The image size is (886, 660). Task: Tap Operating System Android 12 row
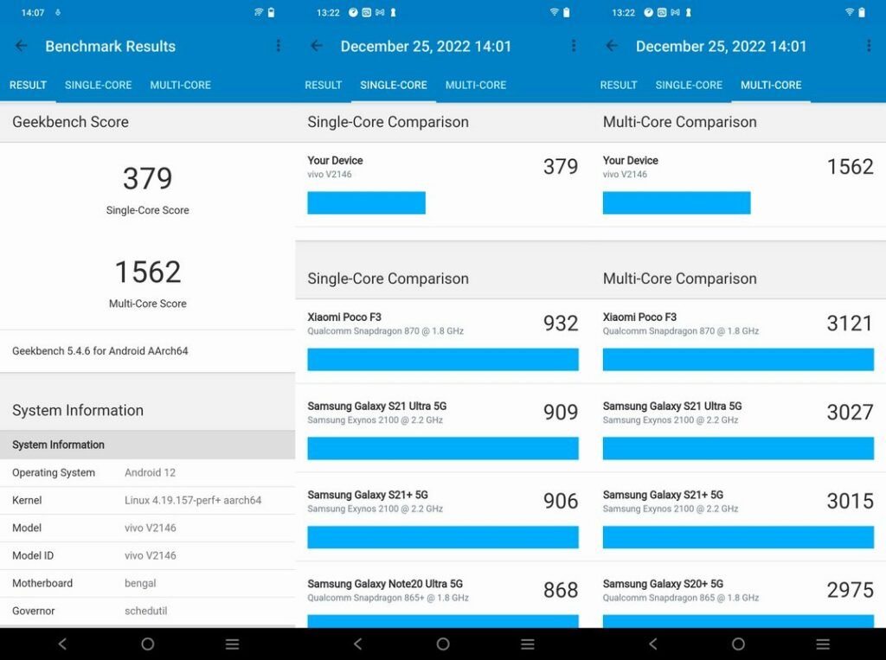147,473
